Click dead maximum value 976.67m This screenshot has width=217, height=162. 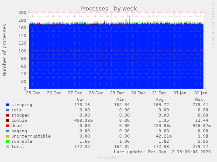(x=202, y=126)
